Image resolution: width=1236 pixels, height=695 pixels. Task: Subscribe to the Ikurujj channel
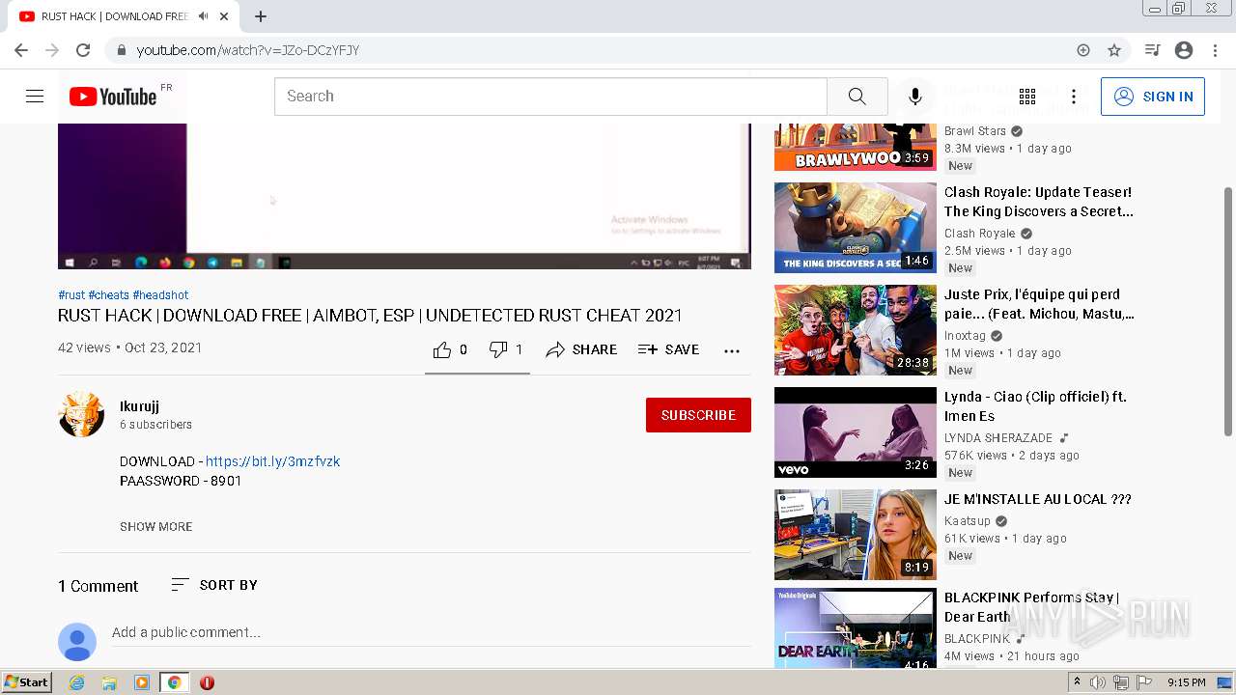click(698, 415)
